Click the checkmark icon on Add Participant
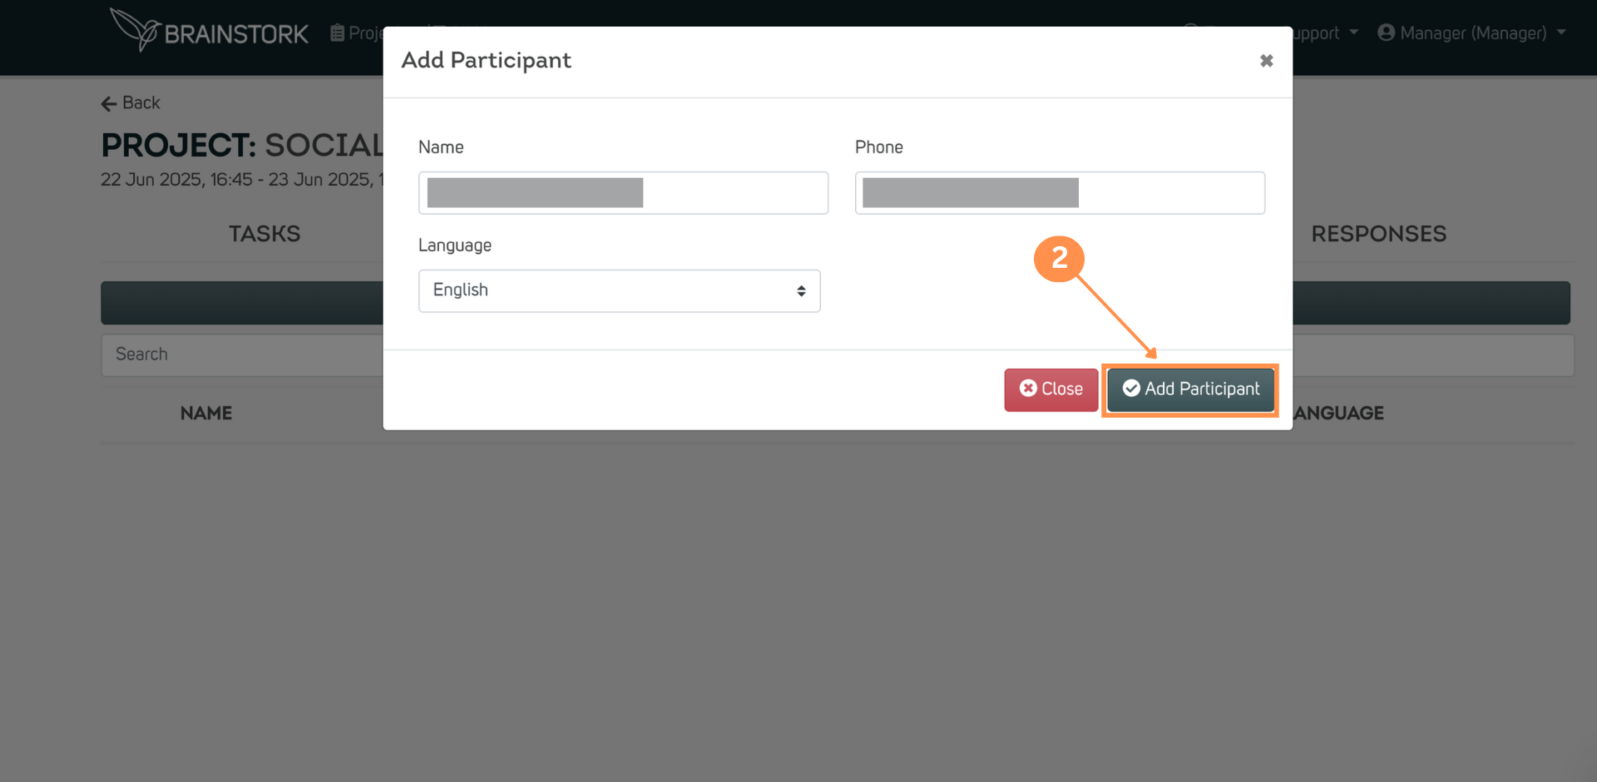Viewport: 1597px width, 782px height. pos(1131,389)
